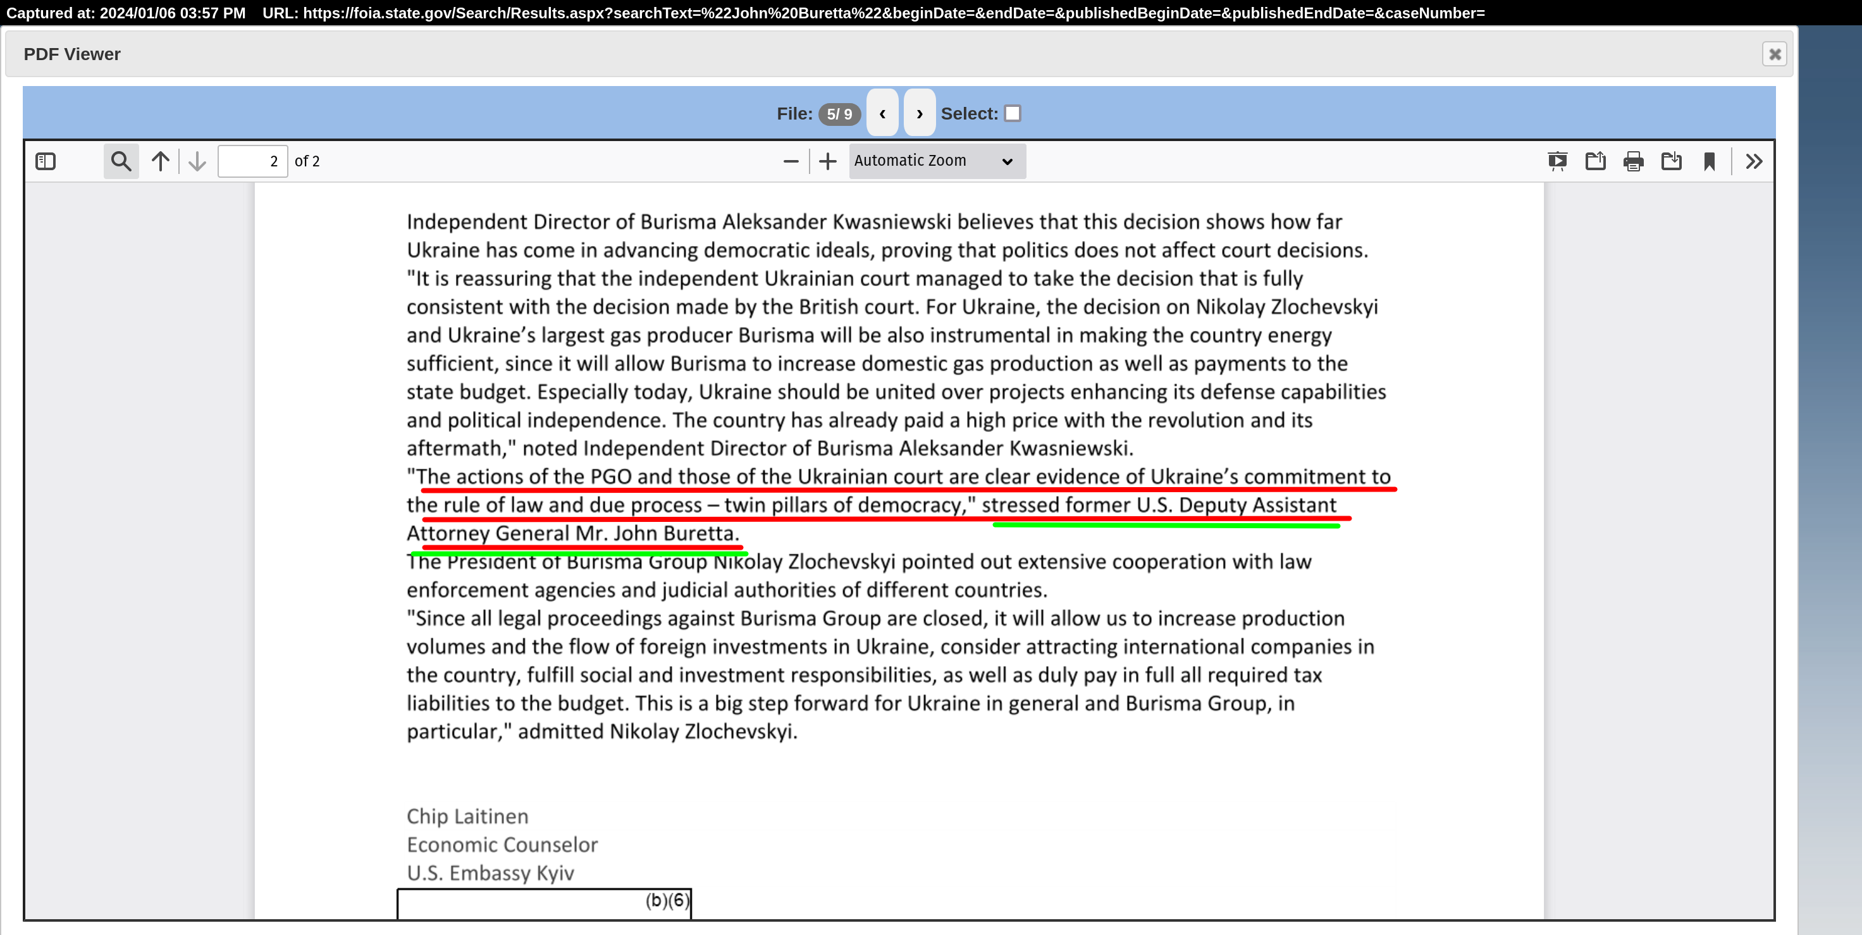The height and width of the screenshot is (935, 1862).
Task: Switch to presentation mode
Action: point(1558,161)
